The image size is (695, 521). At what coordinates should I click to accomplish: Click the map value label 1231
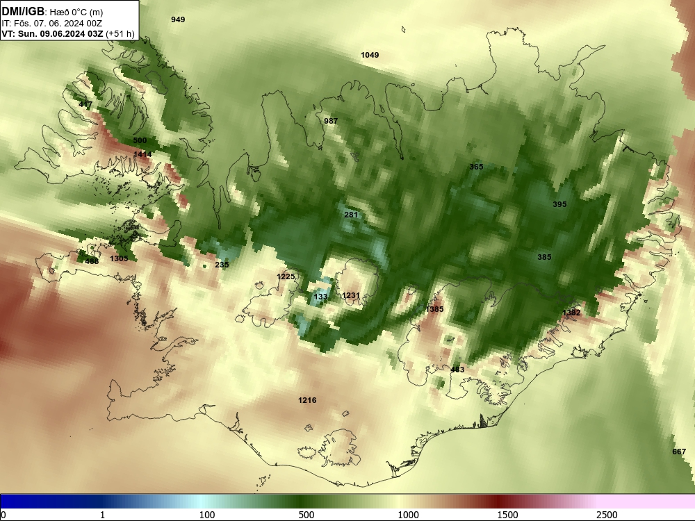(x=351, y=295)
